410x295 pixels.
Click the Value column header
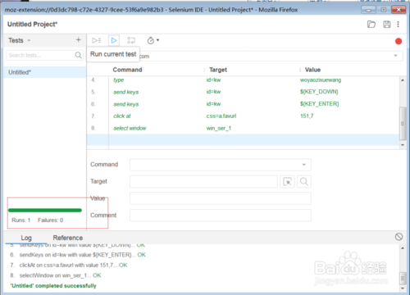coord(312,70)
